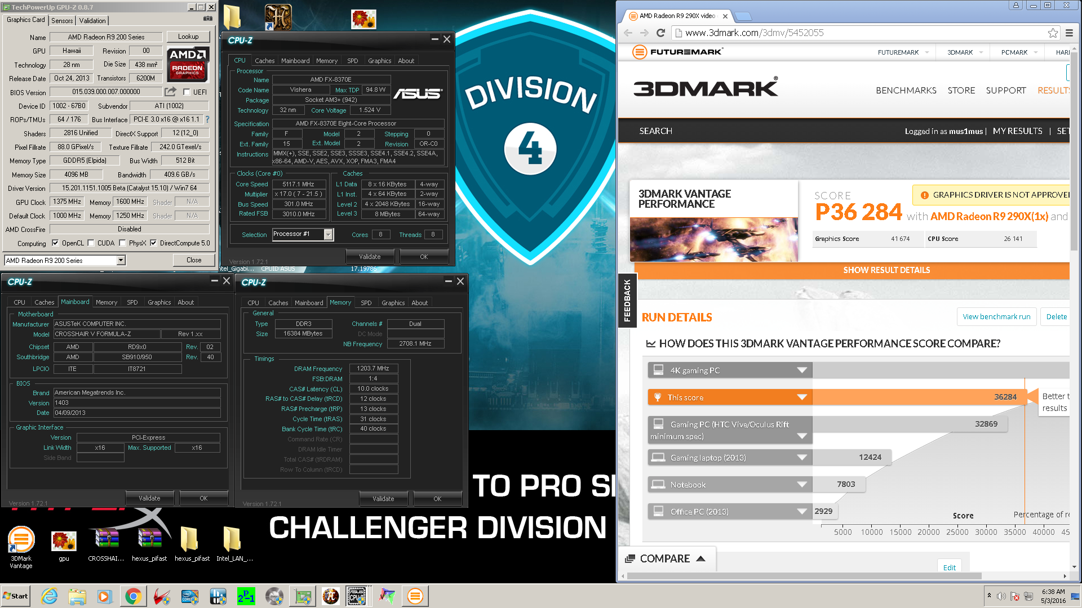This screenshot has height=608, width=1082.
Task: Switch to the Validation tab in GPU-Z
Action: 92,20
